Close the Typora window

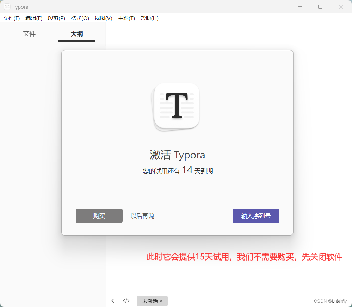[341, 7]
